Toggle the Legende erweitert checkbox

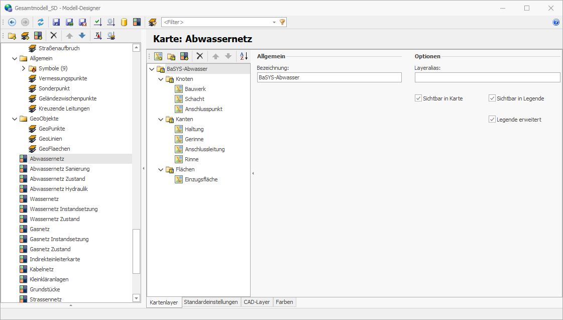click(x=492, y=119)
